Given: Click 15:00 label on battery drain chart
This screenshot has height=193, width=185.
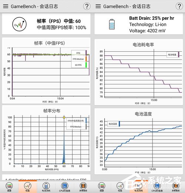Looking at the screenshot, I should tap(154, 100).
